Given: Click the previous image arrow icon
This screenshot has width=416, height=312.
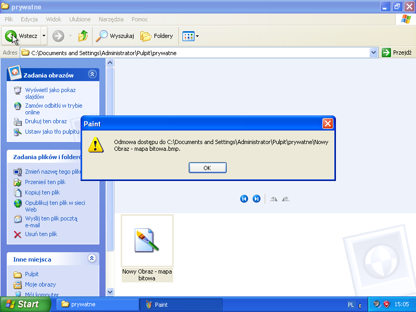Looking at the screenshot, I should 244,199.
